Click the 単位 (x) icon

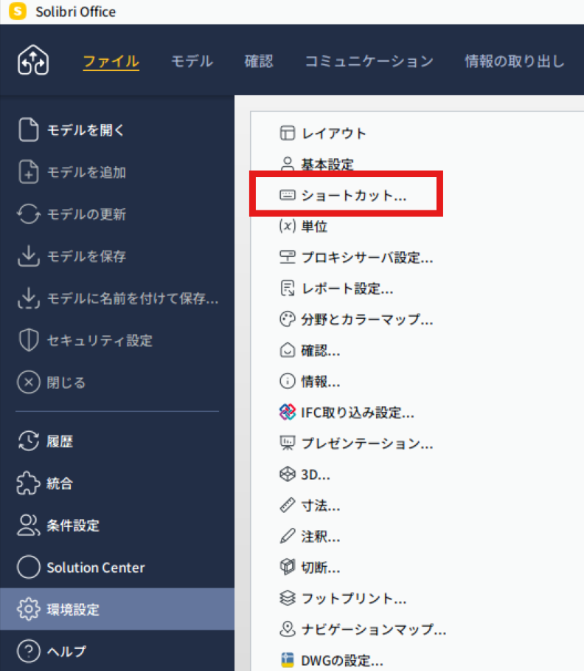[x=288, y=226]
